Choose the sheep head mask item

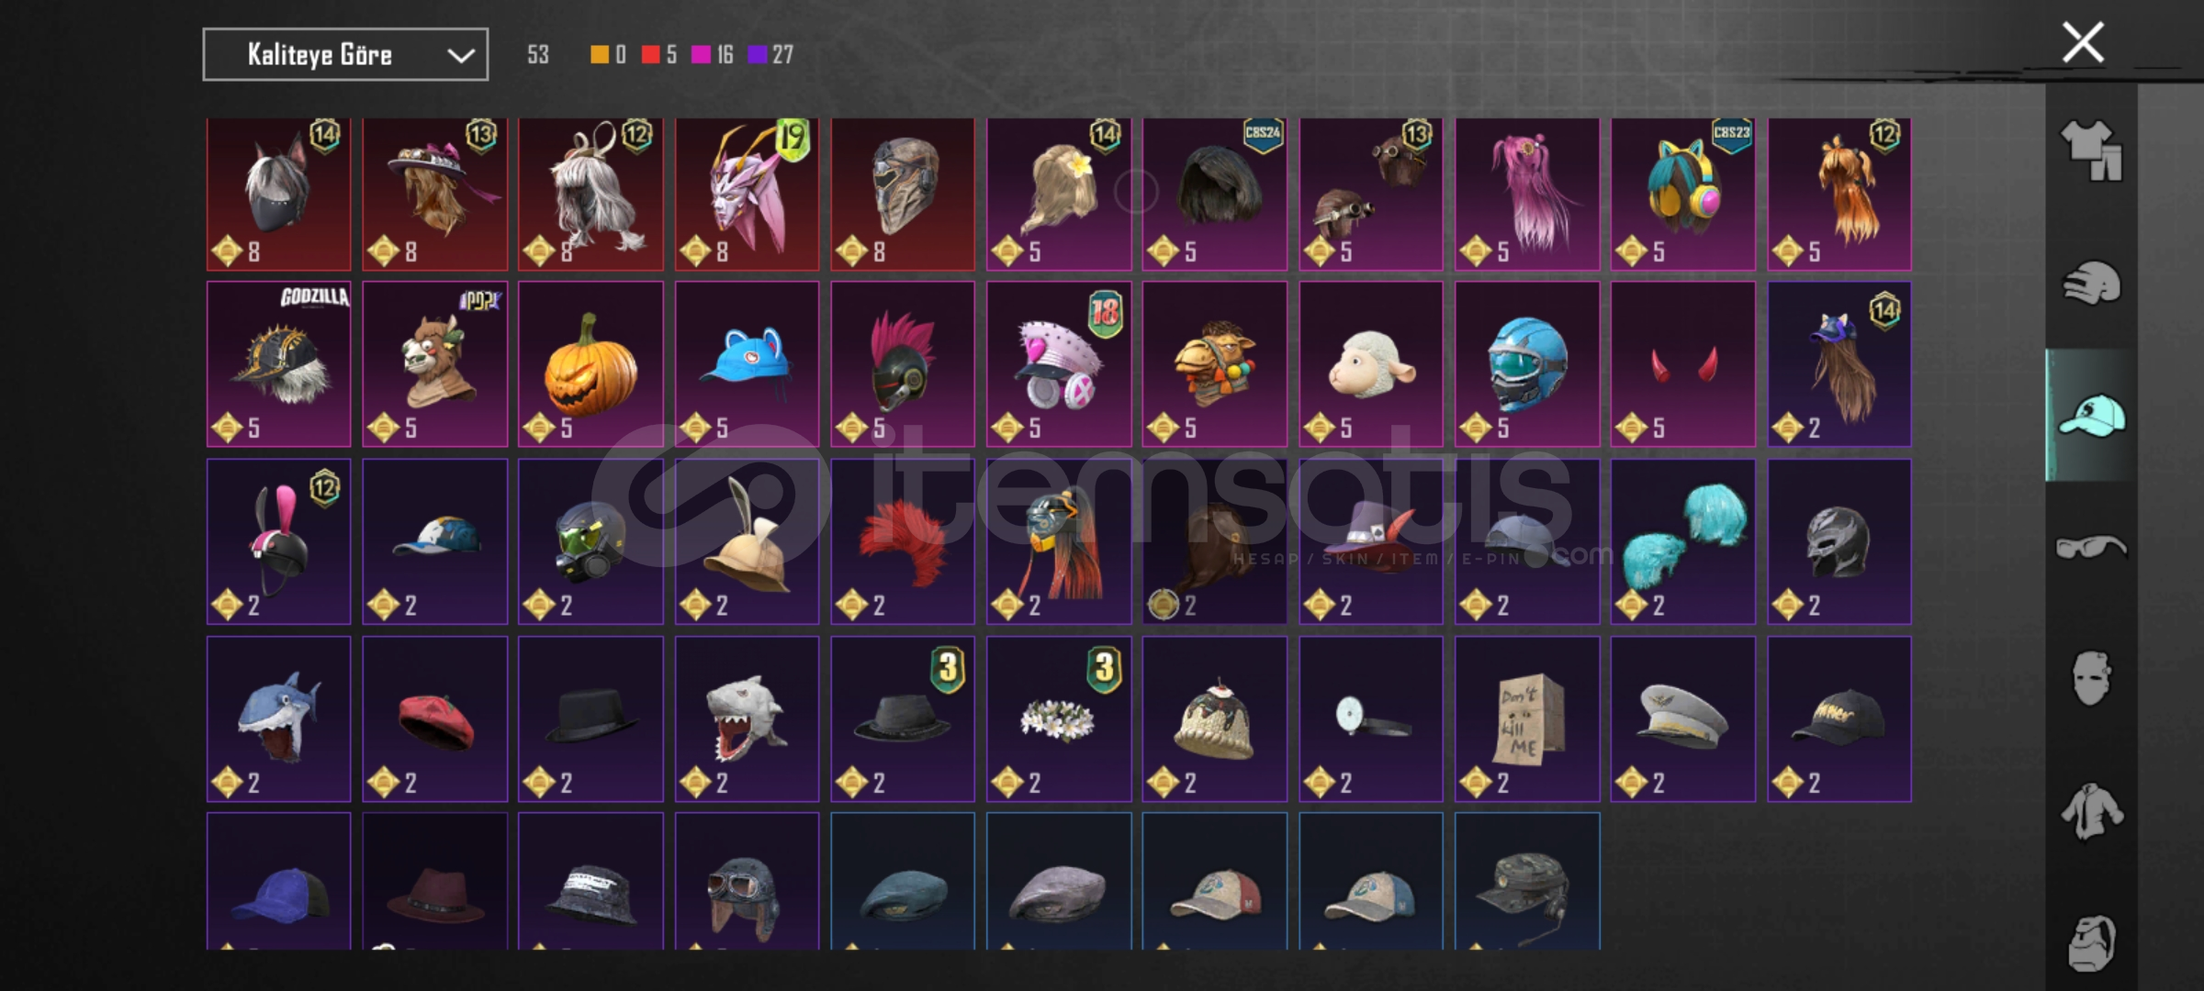[1370, 363]
